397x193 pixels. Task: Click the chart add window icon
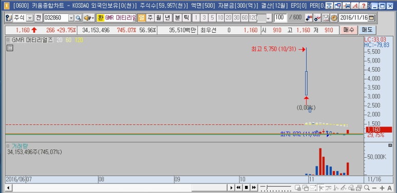(298, 188)
